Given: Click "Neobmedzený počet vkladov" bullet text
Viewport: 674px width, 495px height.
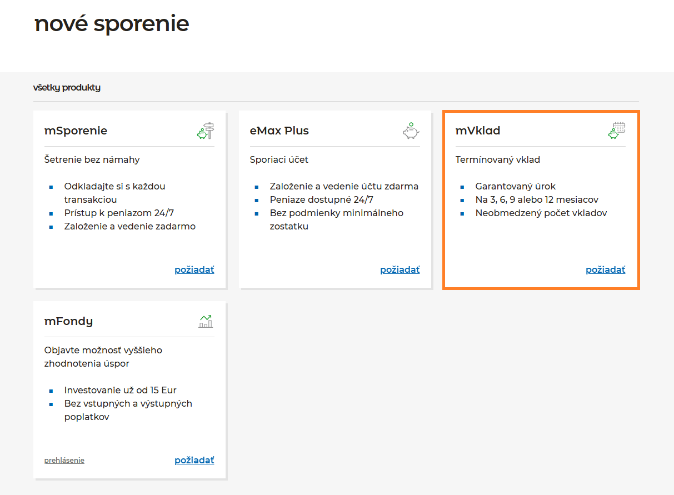Looking at the screenshot, I should 541,213.
